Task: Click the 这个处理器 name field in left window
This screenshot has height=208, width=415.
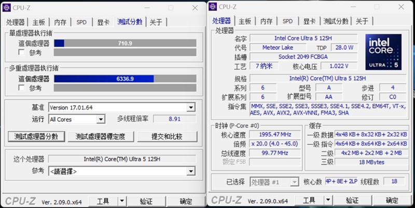Action: coord(122,159)
